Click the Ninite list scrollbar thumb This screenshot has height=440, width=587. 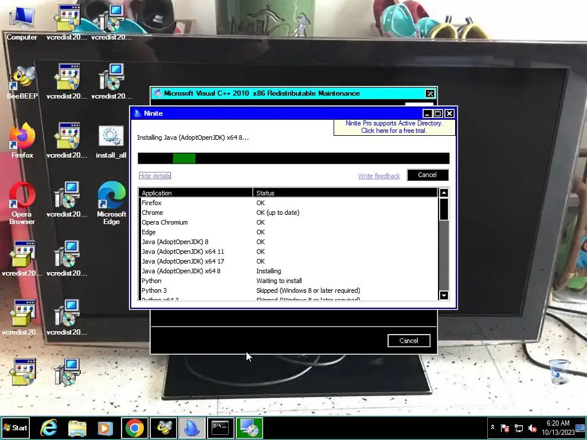point(444,209)
